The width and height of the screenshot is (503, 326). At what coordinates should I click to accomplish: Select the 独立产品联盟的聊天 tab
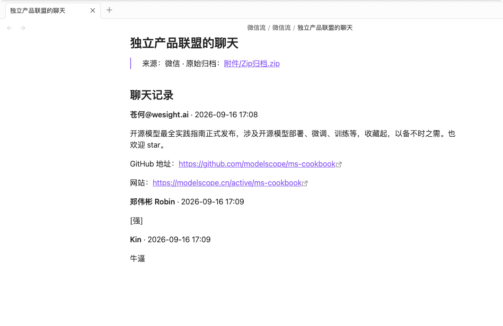pyautogui.click(x=53, y=10)
